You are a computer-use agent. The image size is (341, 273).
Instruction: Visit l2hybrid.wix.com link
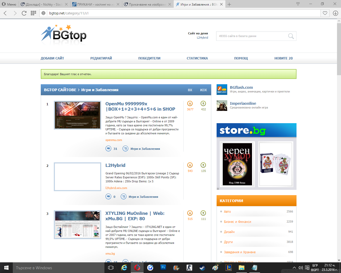[116, 188]
